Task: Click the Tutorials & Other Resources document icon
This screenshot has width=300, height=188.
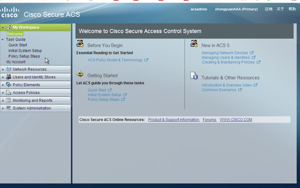Action: [x=194, y=76]
